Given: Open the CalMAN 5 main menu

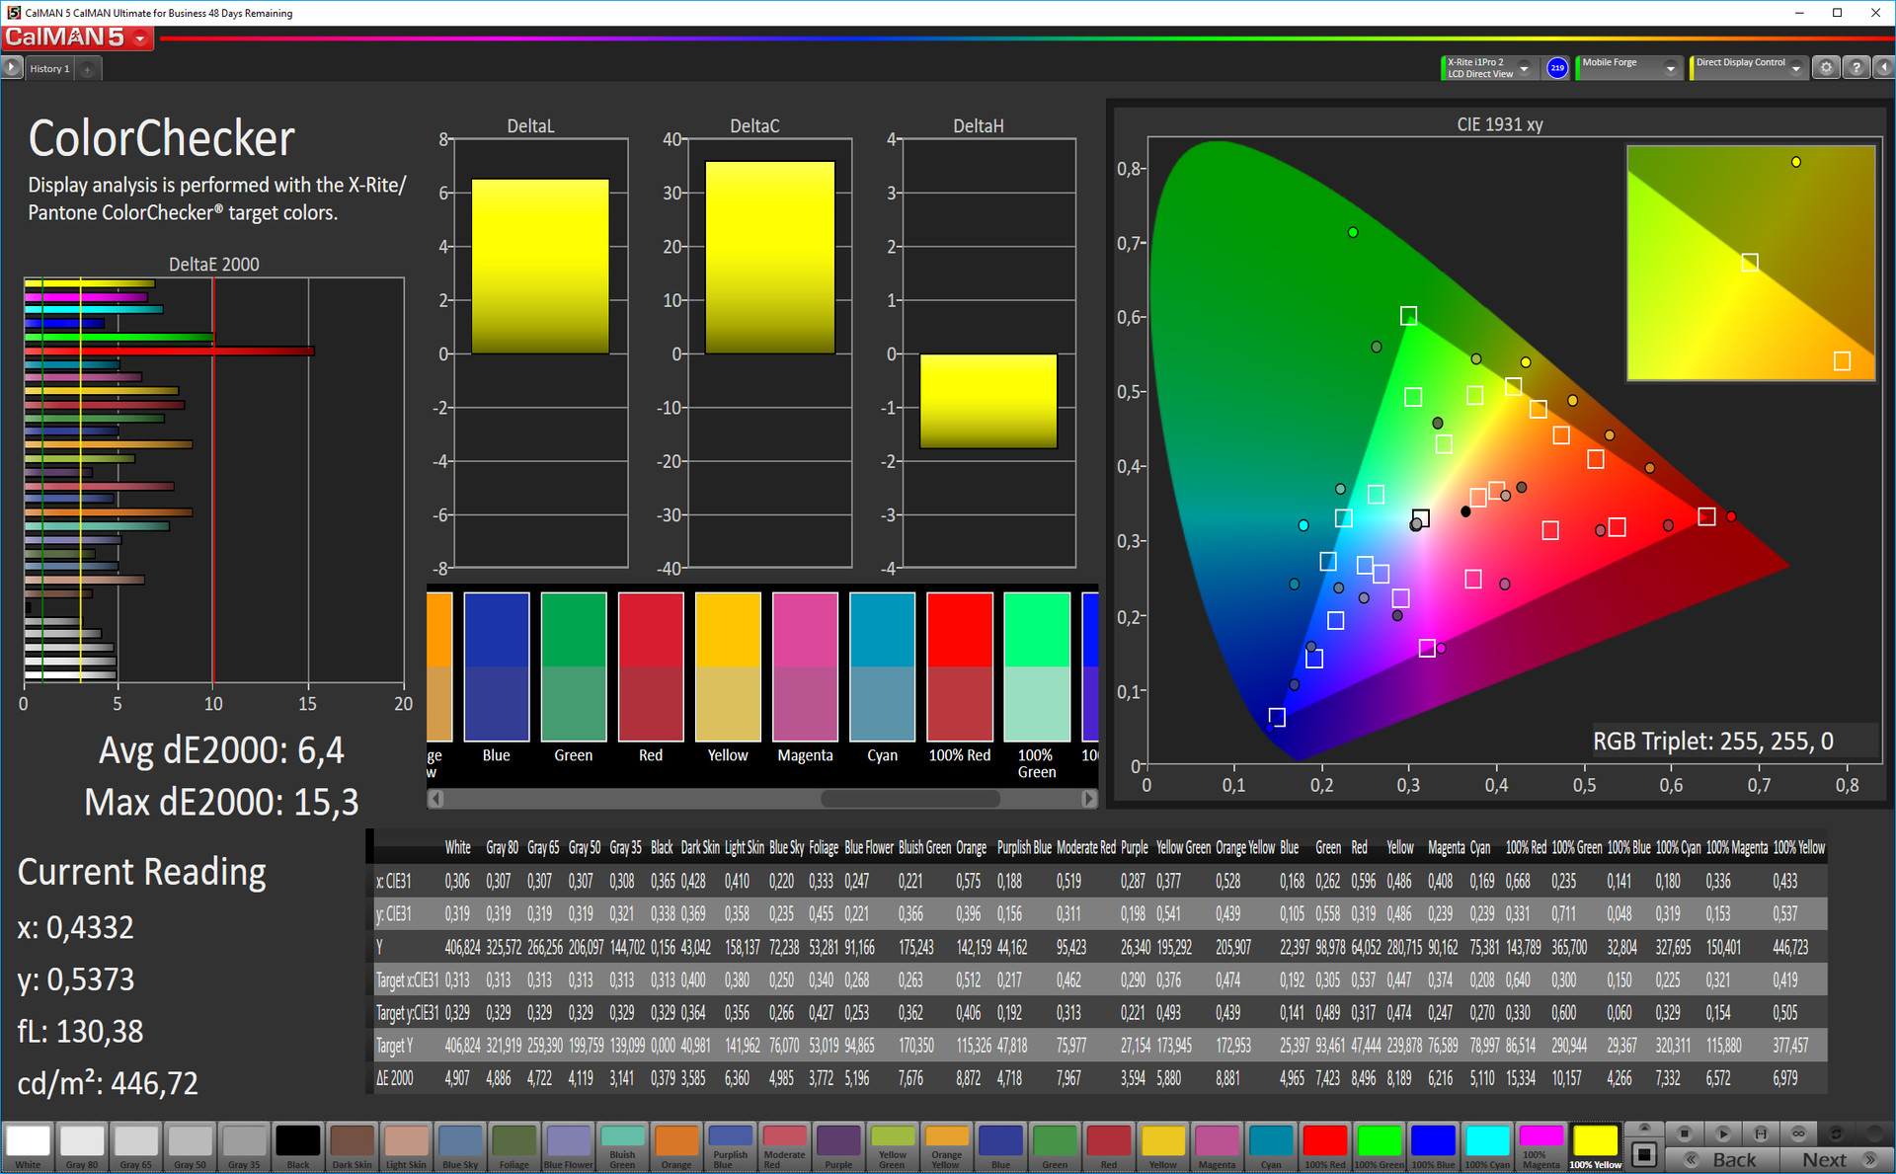Looking at the screenshot, I should pos(141,39).
